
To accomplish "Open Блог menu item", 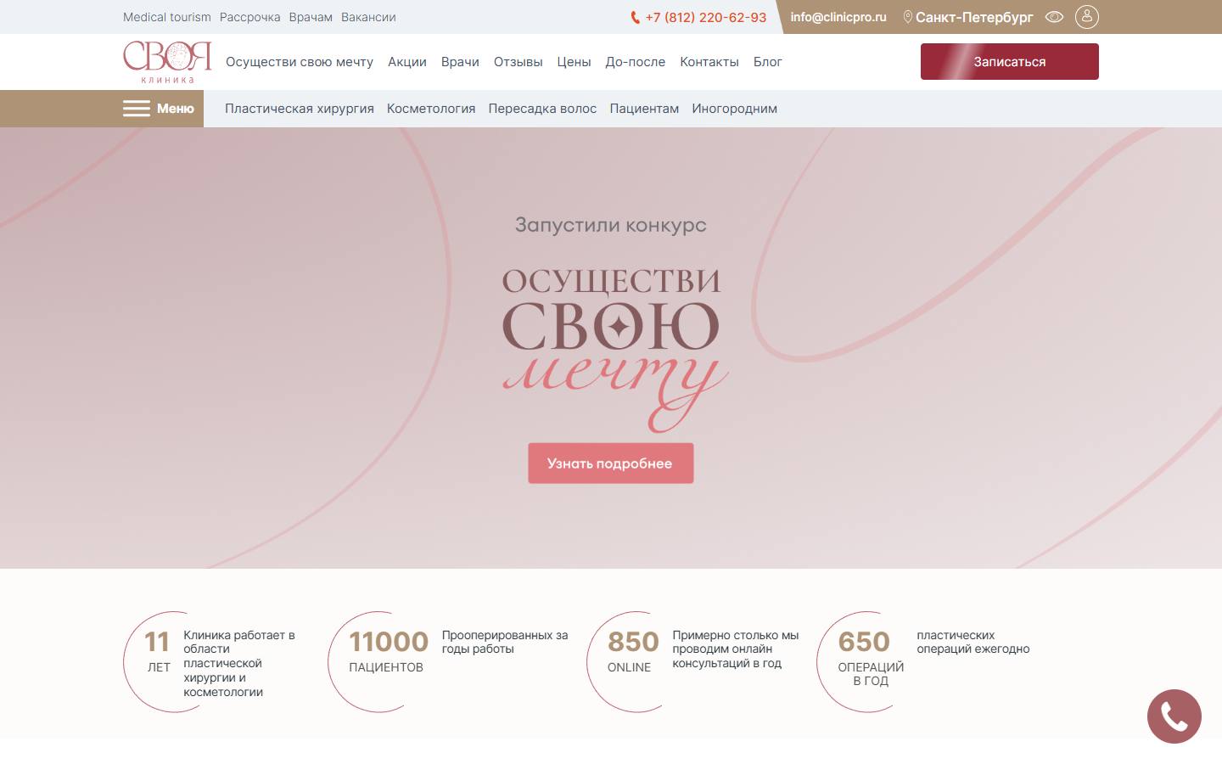I will coord(768,62).
